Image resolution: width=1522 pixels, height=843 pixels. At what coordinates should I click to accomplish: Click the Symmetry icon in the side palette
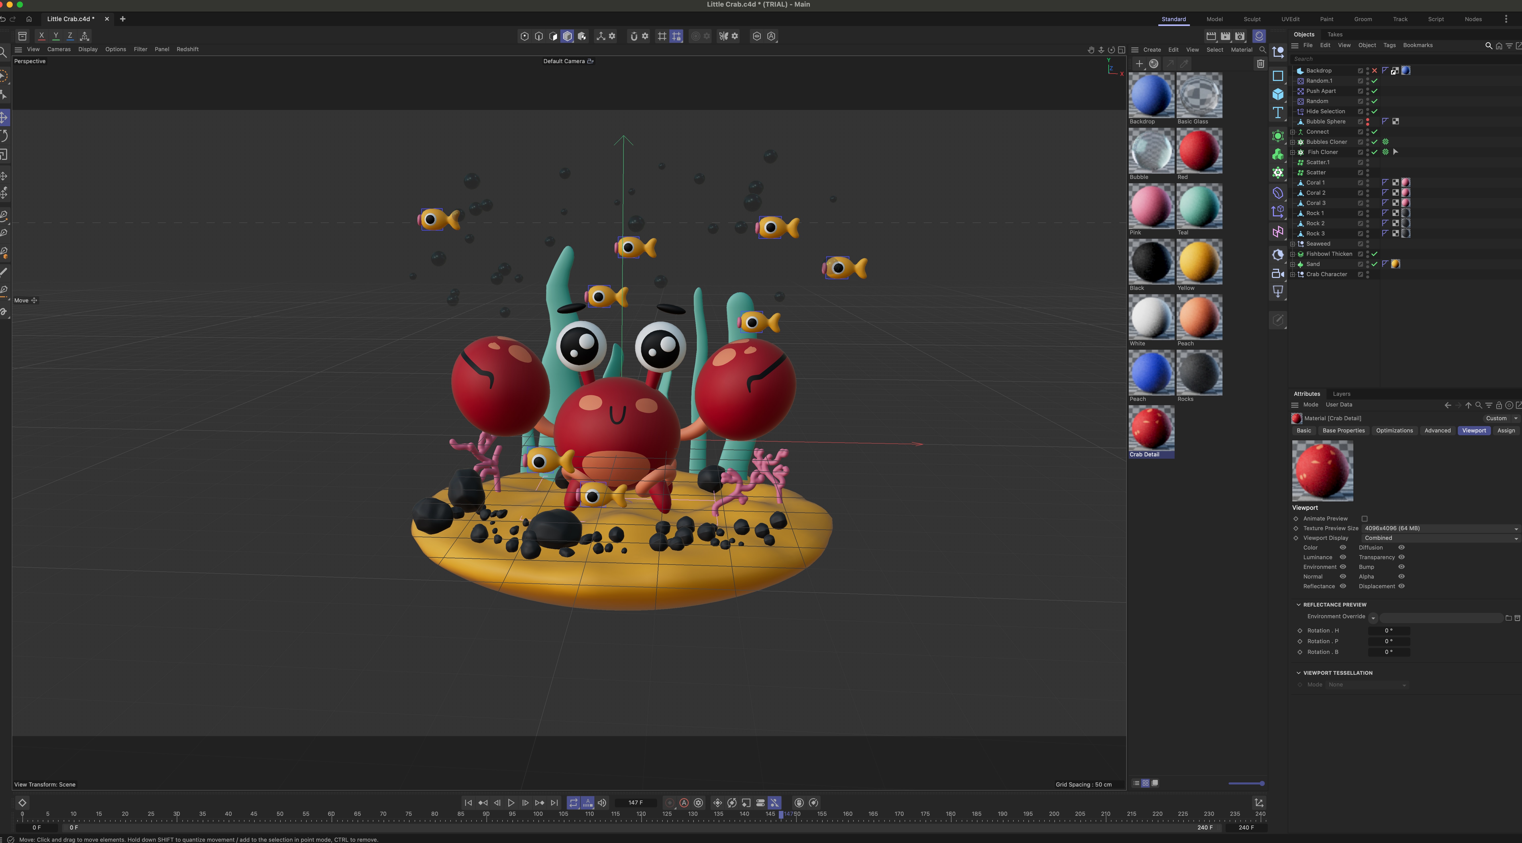click(x=1278, y=232)
